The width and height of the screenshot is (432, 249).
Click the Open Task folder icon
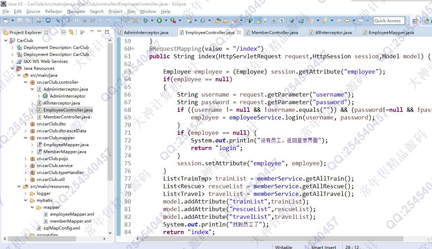226,20
